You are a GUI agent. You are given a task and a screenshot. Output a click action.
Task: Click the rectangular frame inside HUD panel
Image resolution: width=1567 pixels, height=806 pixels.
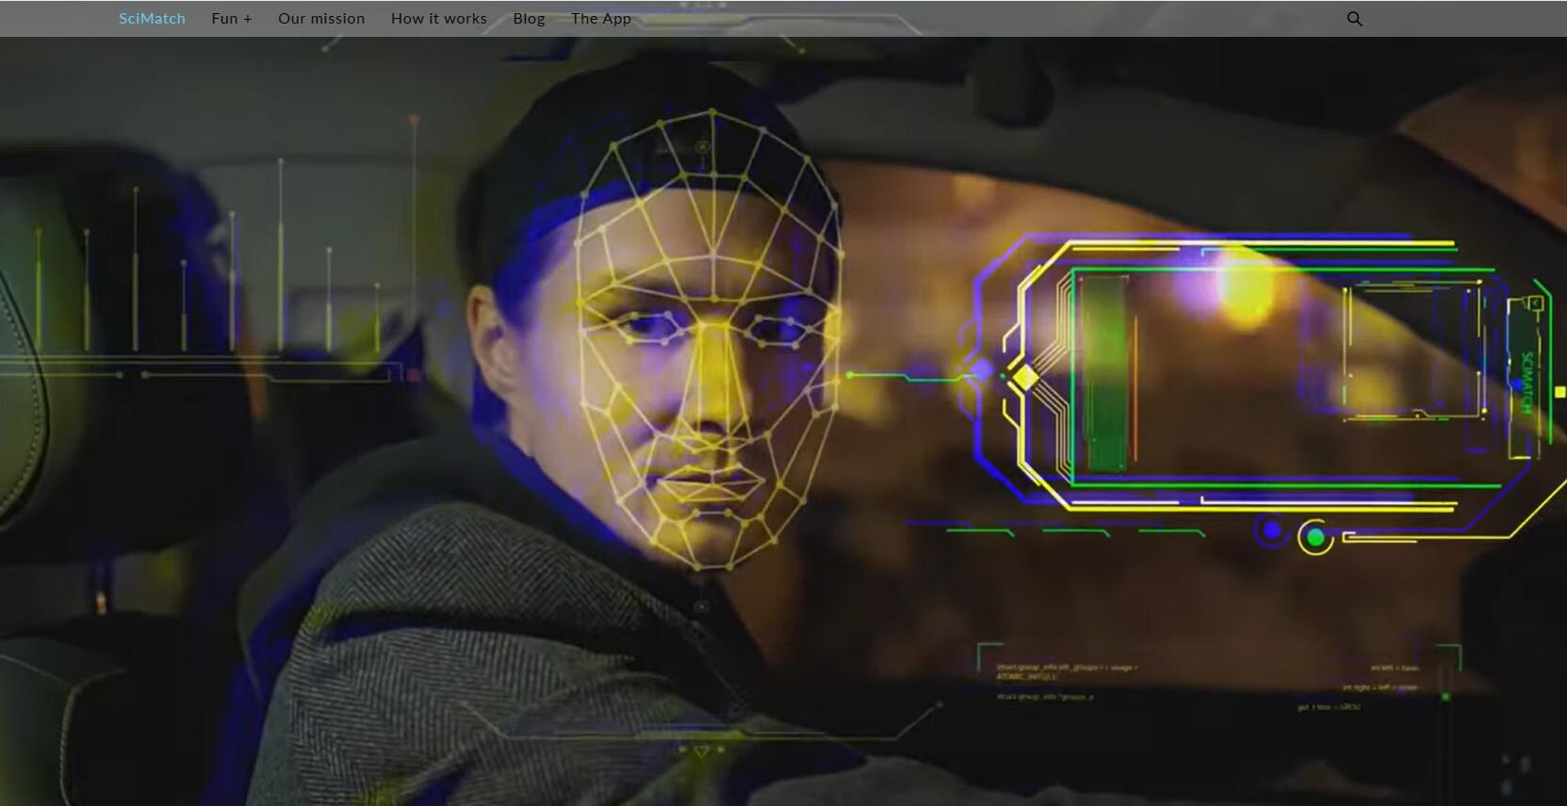pos(1412,349)
